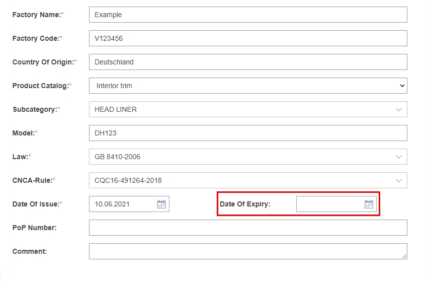430x281 pixels.
Task: Focus the PoP Number input field
Action: 248,228
